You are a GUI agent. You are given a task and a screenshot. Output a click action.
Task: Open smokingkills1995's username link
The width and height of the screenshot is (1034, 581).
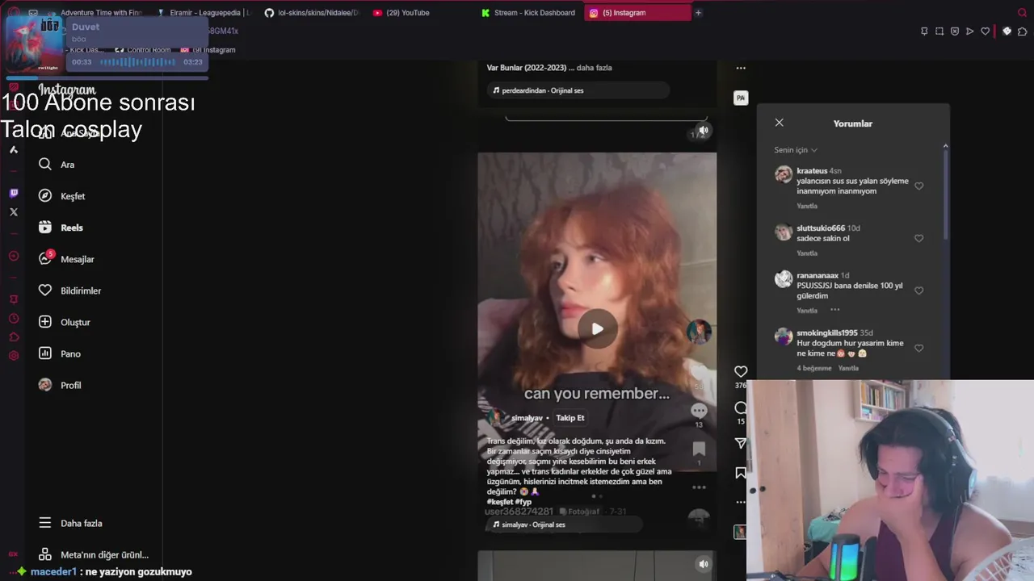827,332
